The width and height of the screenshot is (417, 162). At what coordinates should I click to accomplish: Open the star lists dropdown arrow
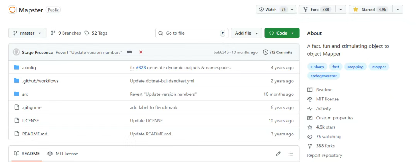pos(398,10)
